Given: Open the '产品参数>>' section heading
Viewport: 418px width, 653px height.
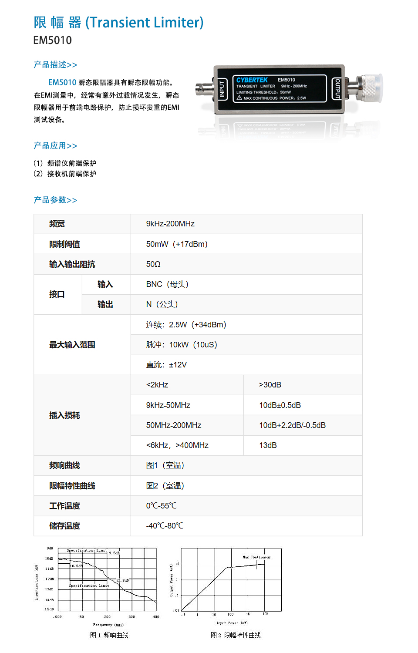Looking at the screenshot, I should (55, 200).
